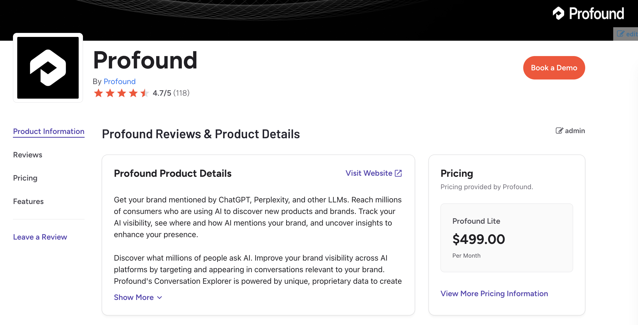Open View More Pricing Information
Screen dimensions: 638x325
tap(494, 293)
